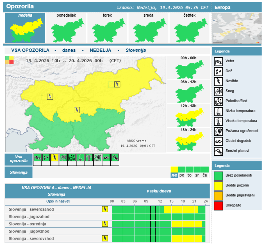
Task: Open the Evropa map thumbnail
Action: pos(236,28)
